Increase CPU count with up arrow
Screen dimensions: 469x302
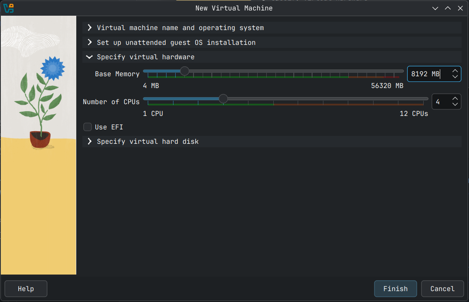click(x=455, y=99)
